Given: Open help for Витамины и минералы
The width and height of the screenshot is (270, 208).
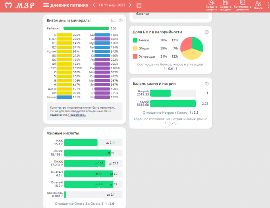Looking at the screenshot, I should point(120,20).
